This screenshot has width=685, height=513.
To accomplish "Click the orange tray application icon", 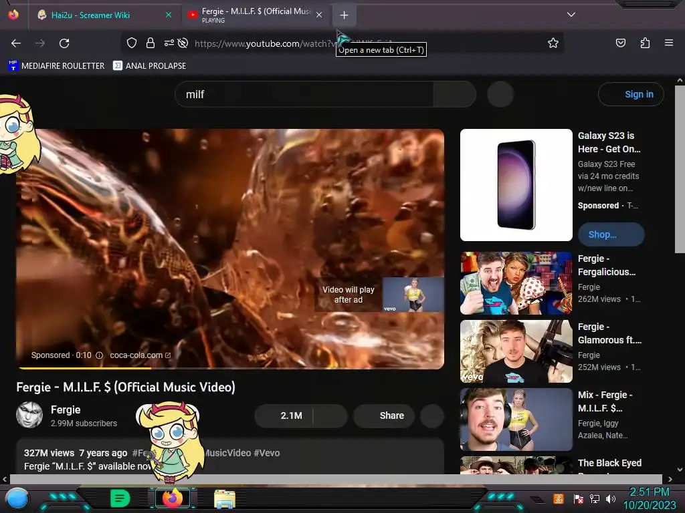I will (x=559, y=498).
